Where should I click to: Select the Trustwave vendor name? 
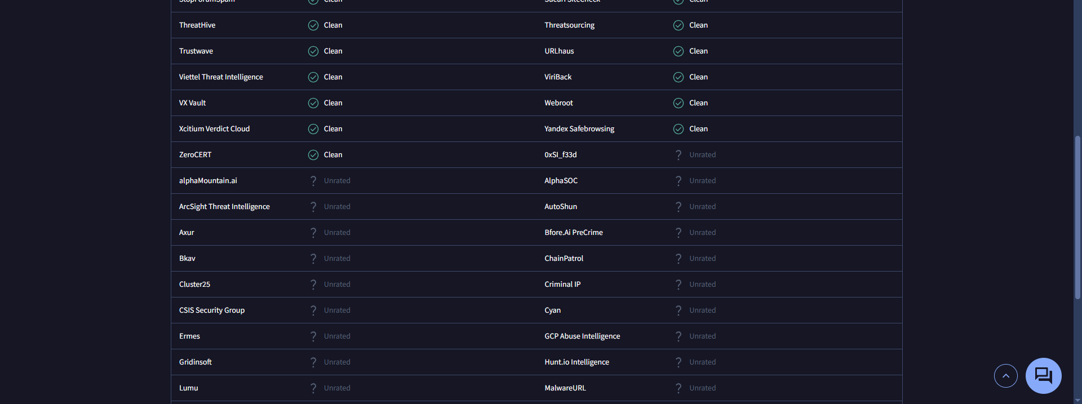196,51
